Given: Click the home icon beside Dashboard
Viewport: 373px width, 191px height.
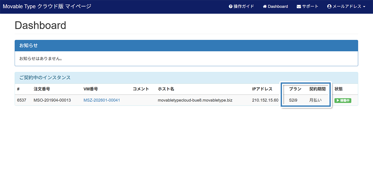Looking at the screenshot, I should coord(265,7).
